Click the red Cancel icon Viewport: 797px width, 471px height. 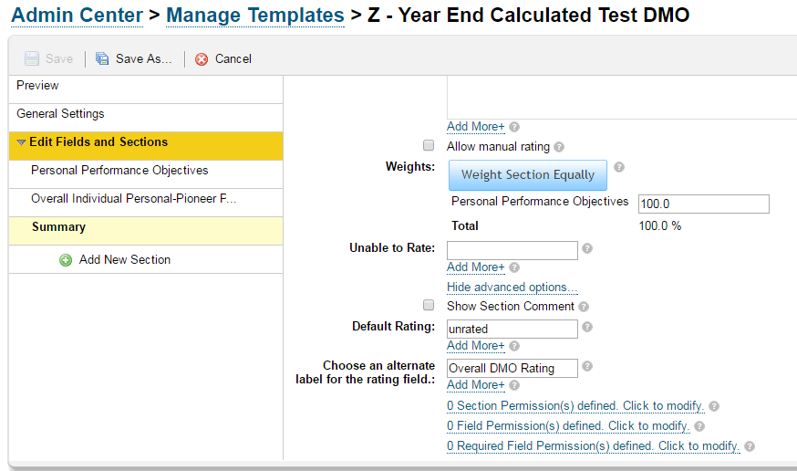[202, 59]
